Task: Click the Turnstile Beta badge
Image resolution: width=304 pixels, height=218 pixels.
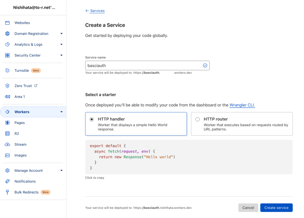Action: pos(36,70)
